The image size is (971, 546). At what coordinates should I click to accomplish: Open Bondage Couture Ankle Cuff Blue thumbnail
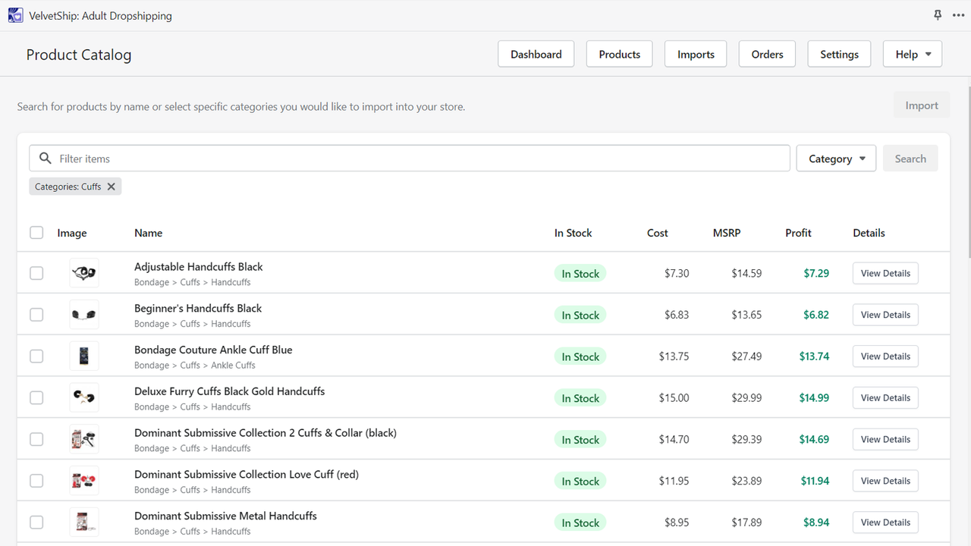(x=84, y=356)
